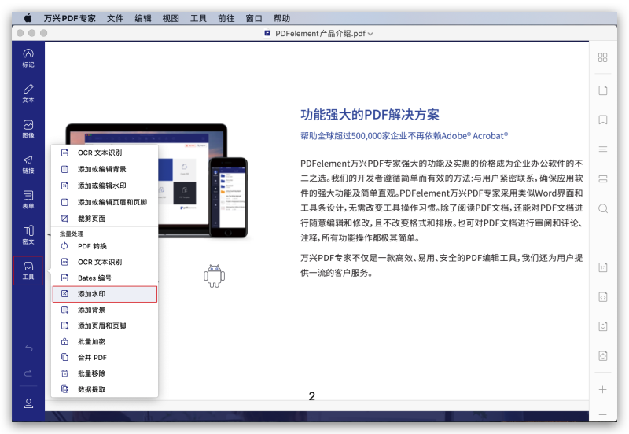This screenshot has width=629, height=434.
Task: Select 批量加密 from the menu
Action: point(91,341)
